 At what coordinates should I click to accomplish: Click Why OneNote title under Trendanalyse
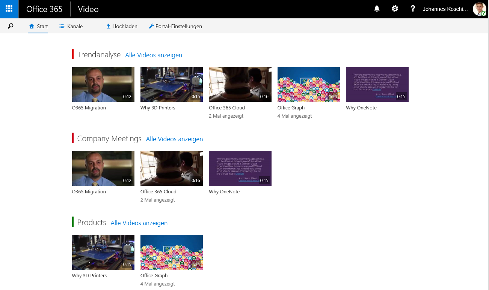click(361, 108)
